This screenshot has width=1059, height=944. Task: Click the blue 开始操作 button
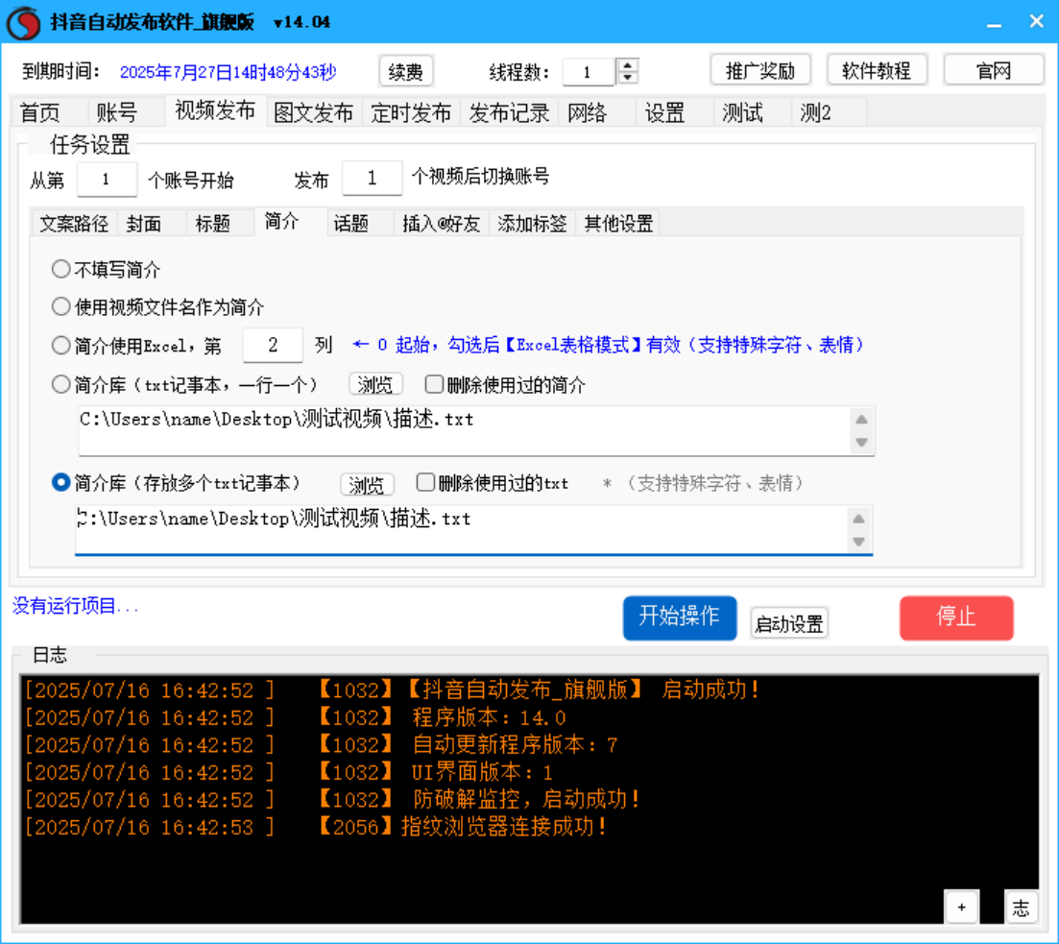tap(680, 617)
